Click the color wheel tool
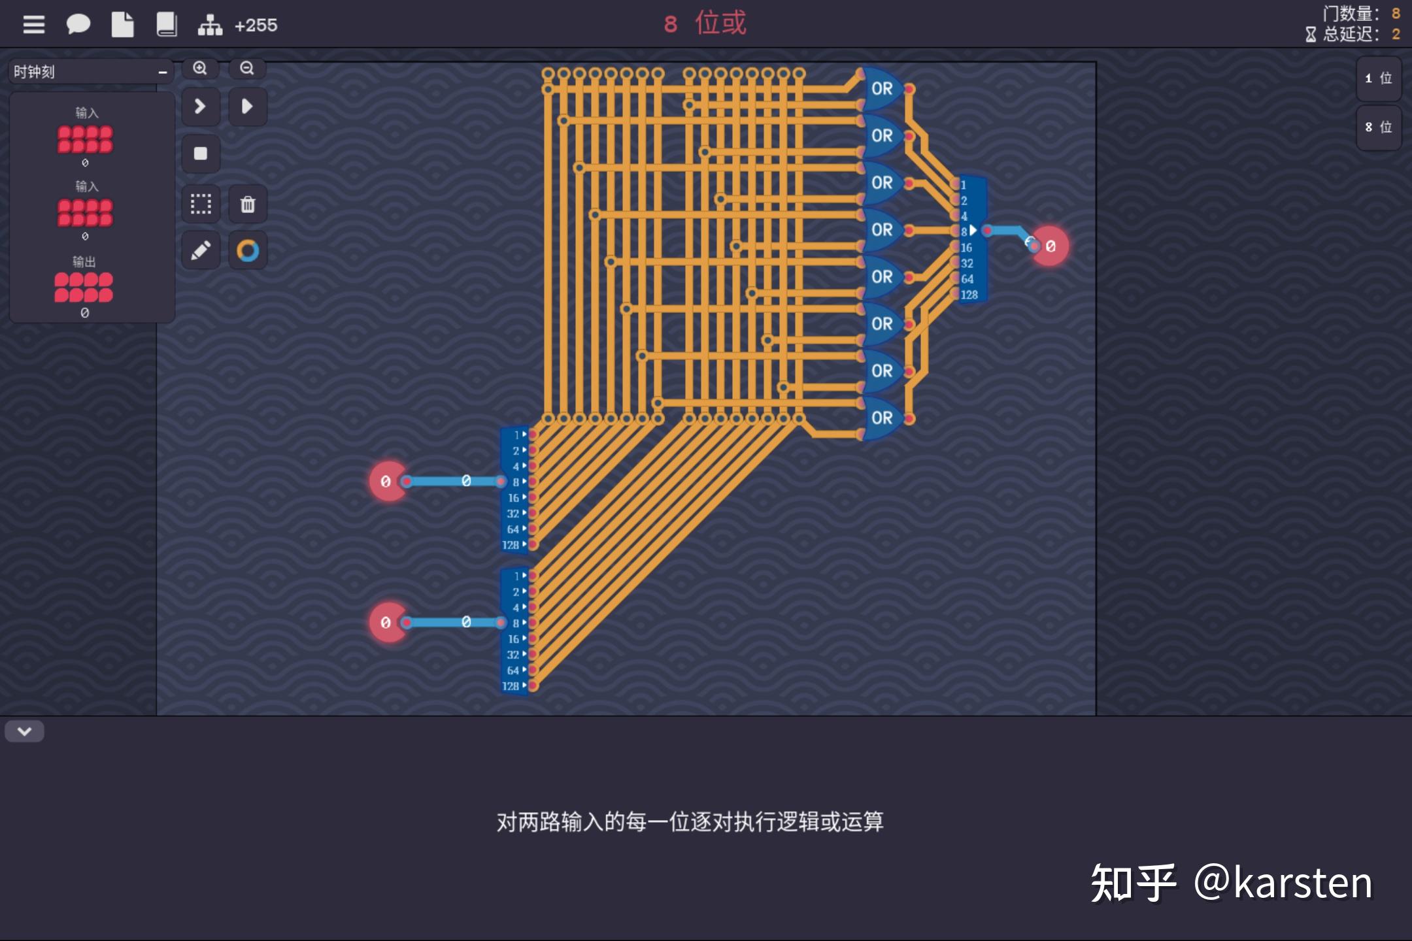The width and height of the screenshot is (1412, 941). [247, 250]
